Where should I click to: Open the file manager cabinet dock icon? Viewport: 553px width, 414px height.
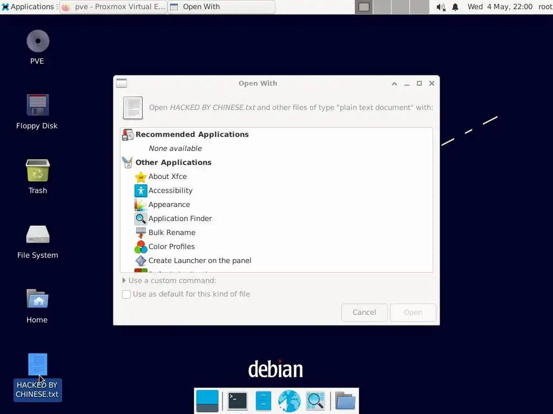263,401
